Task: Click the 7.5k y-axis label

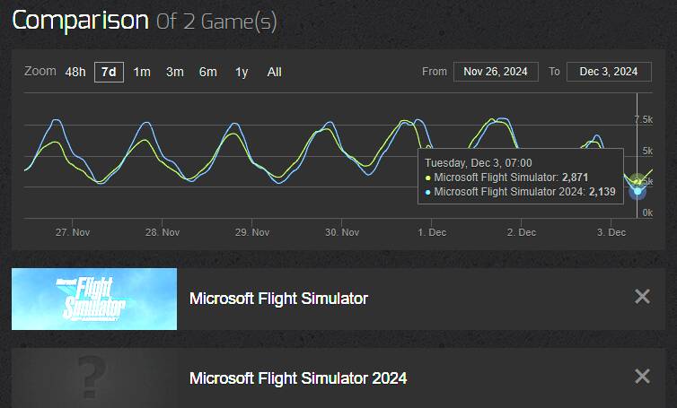Action: click(x=643, y=119)
